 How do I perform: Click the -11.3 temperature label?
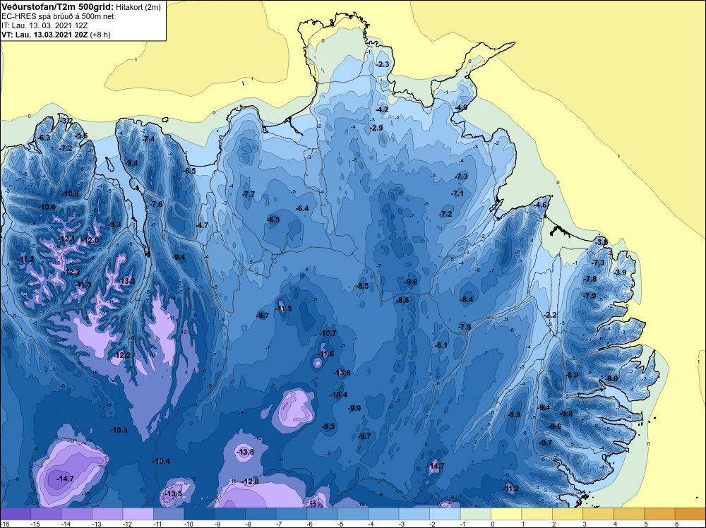tap(83, 285)
